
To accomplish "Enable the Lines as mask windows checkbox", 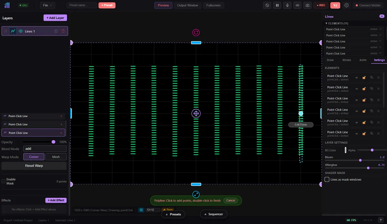I will (327, 179).
